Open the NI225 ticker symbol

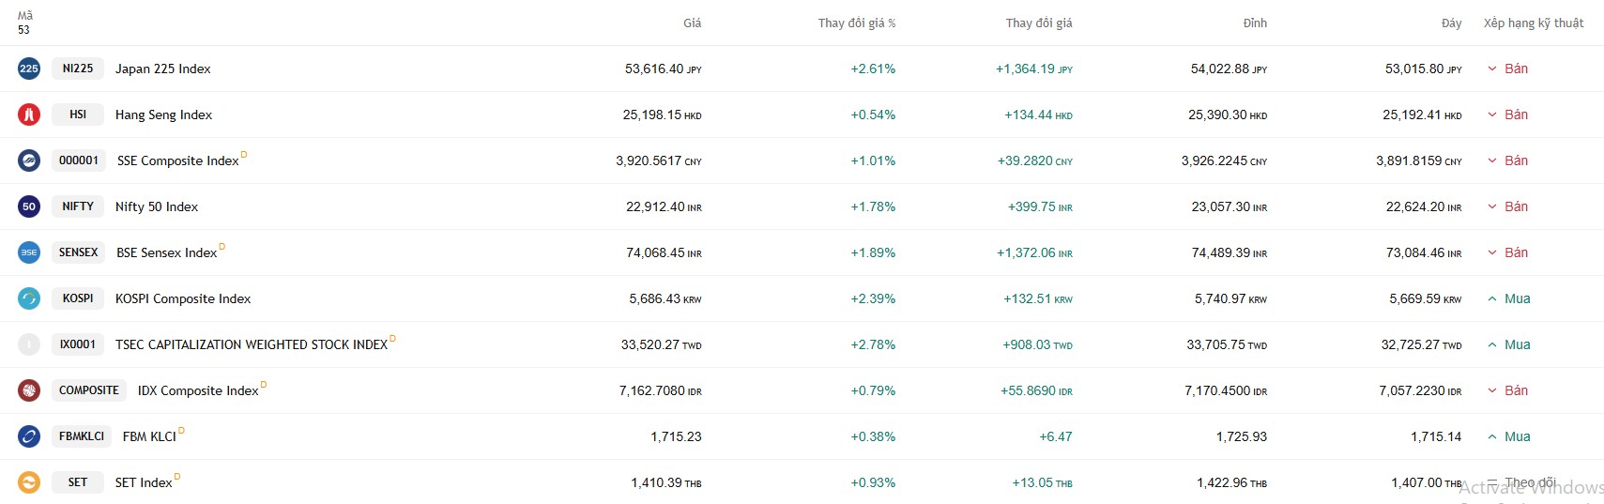pos(78,69)
